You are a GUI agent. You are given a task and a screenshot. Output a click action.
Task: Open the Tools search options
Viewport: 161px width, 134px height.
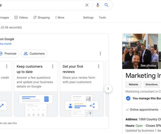click(102, 18)
